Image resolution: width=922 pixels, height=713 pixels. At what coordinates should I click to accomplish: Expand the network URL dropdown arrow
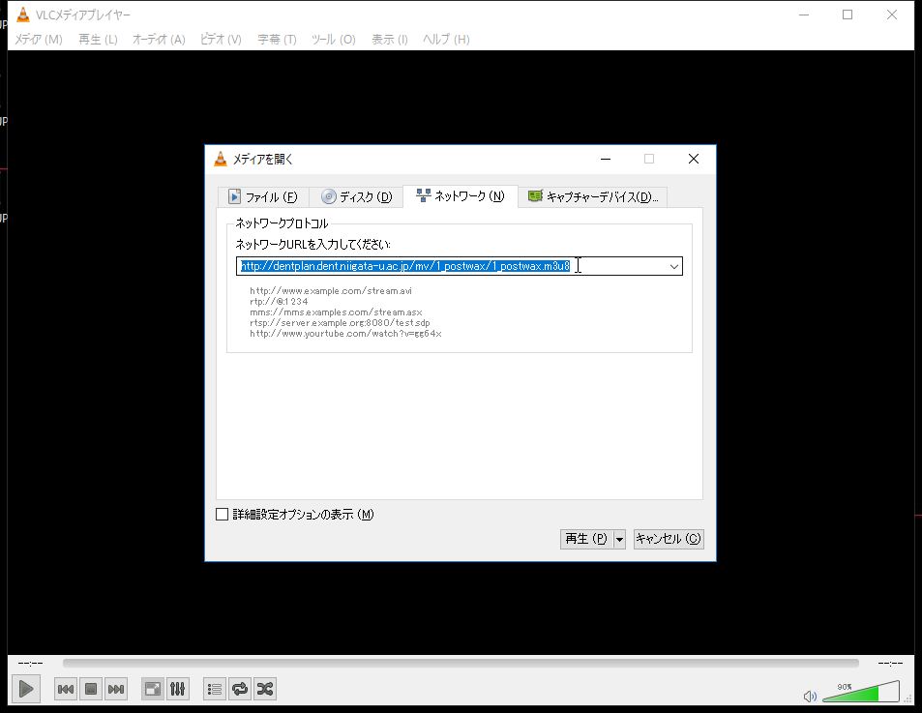(x=674, y=266)
